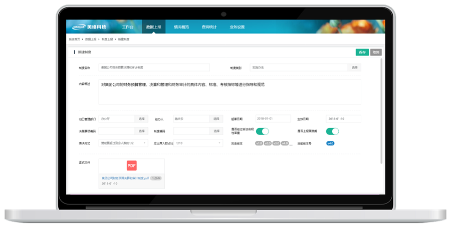The height and width of the screenshot is (232, 451).
Task: Click the 起草日期 date field
Action: coord(273,119)
